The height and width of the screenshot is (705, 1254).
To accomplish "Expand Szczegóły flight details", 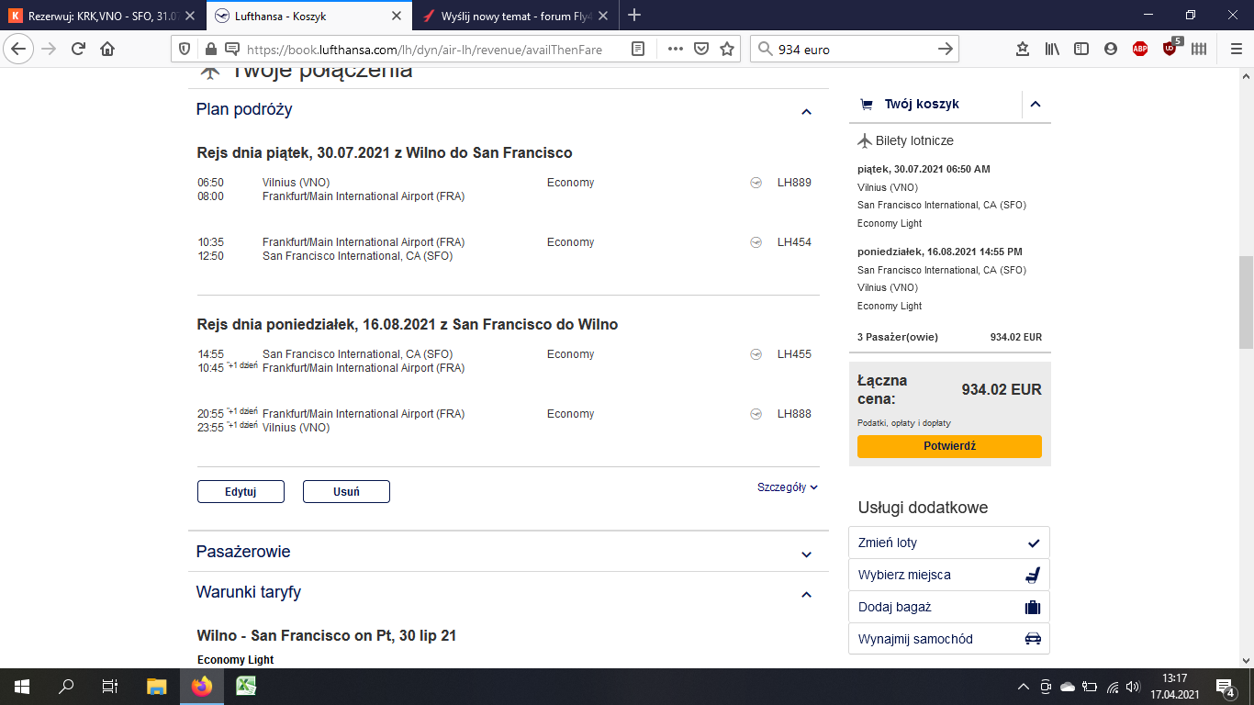I will tap(788, 487).
